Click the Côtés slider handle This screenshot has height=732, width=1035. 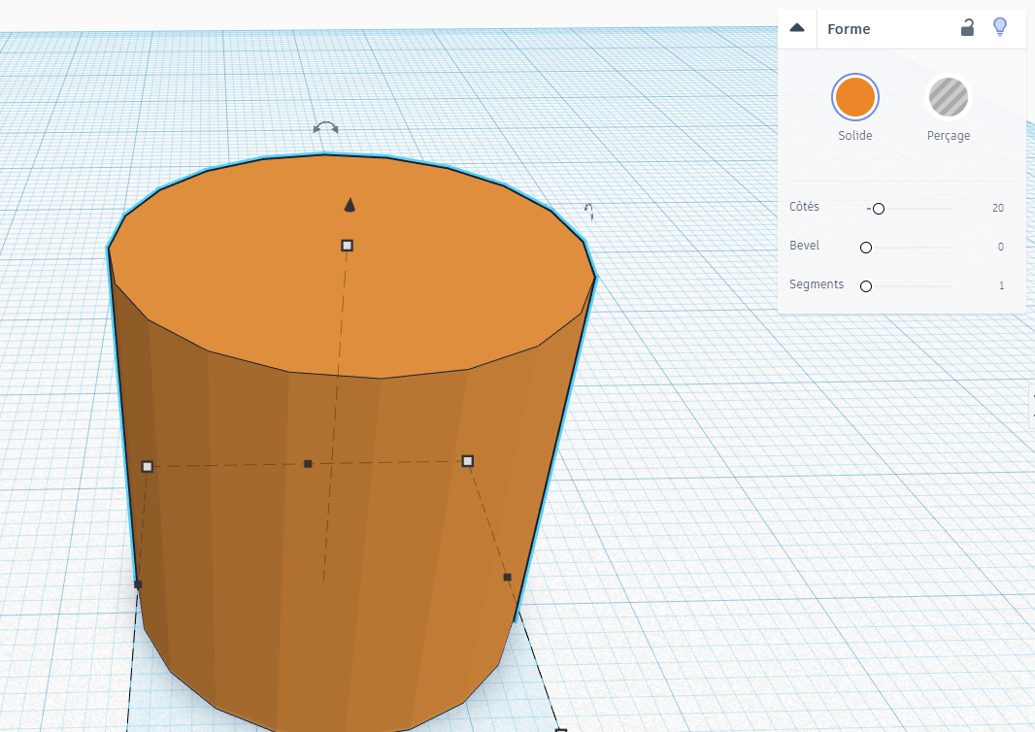pyautogui.click(x=879, y=209)
